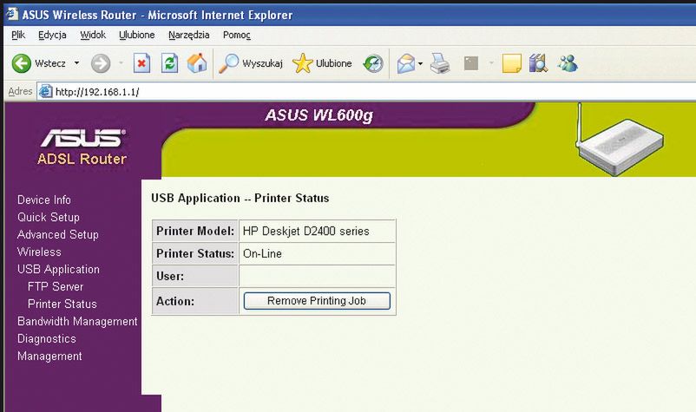The width and height of the screenshot is (696, 412).
Task: Open the Ulubione menu
Action: point(137,35)
